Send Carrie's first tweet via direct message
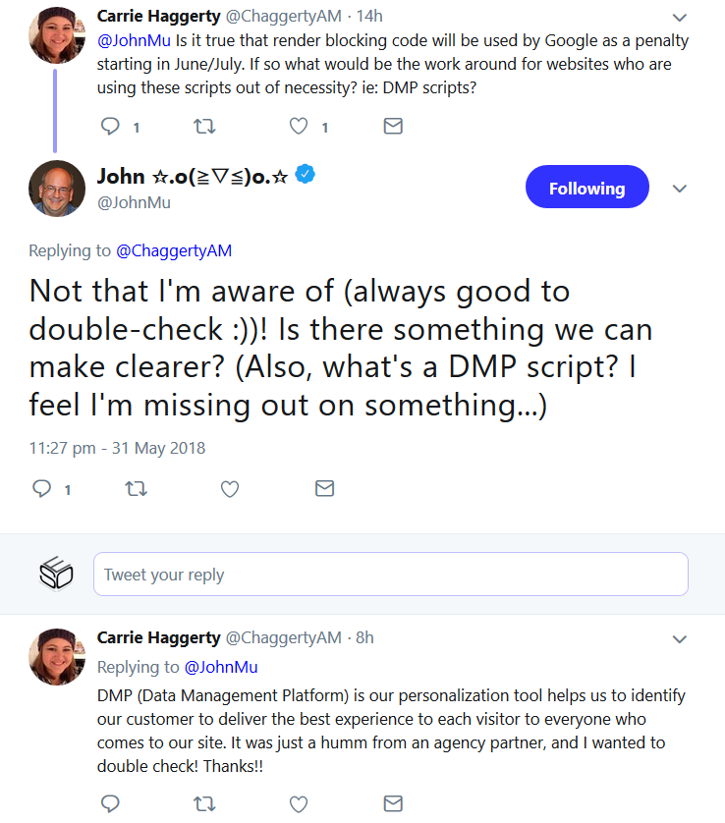The image size is (725, 823). tap(392, 126)
